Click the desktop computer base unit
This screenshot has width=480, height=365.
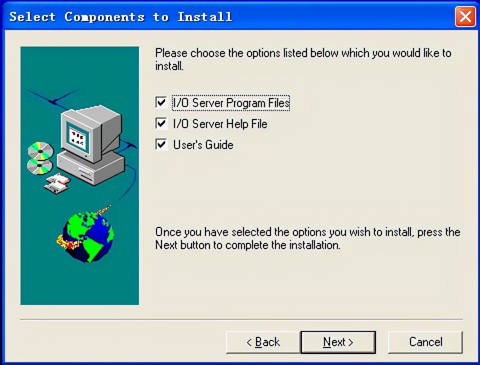pyautogui.click(x=91, y=168)
